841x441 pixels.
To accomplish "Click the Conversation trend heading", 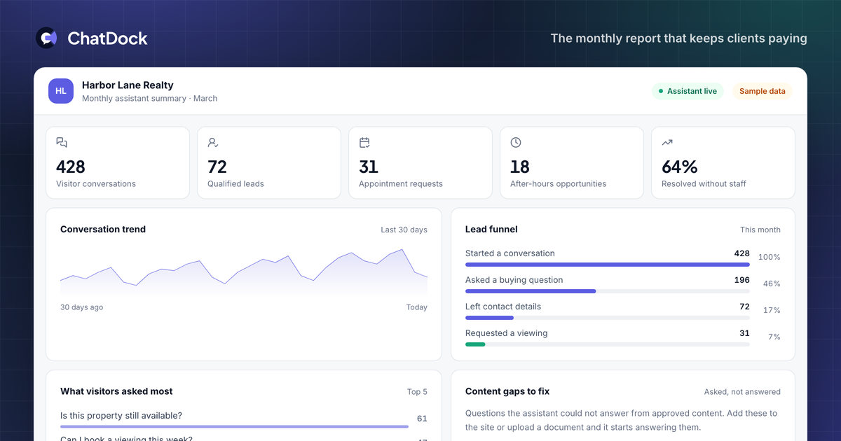I will tap(103, 229).
